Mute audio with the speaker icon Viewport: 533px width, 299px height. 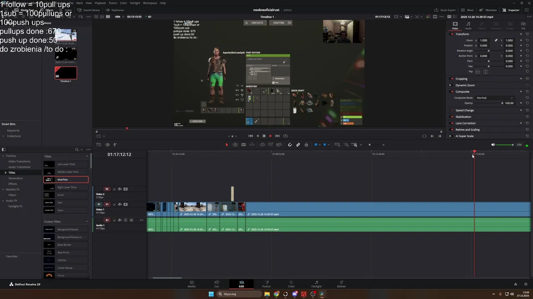point(493,145)
